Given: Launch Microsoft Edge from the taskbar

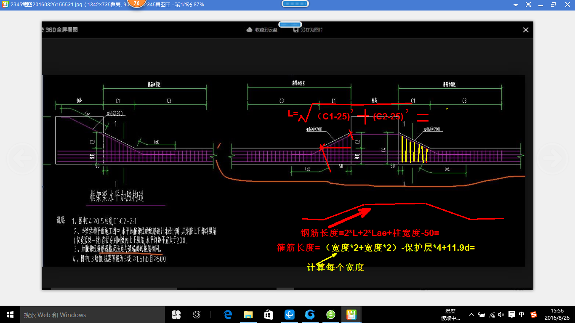Looking at the screenshot, I should point(228,315).
